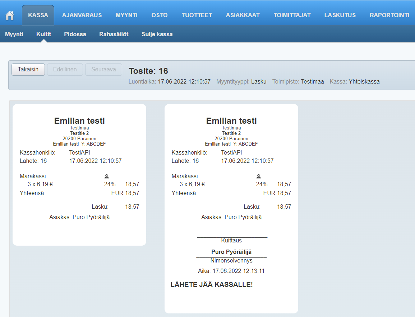Navigate to TUOTTEET

[197, 15]
